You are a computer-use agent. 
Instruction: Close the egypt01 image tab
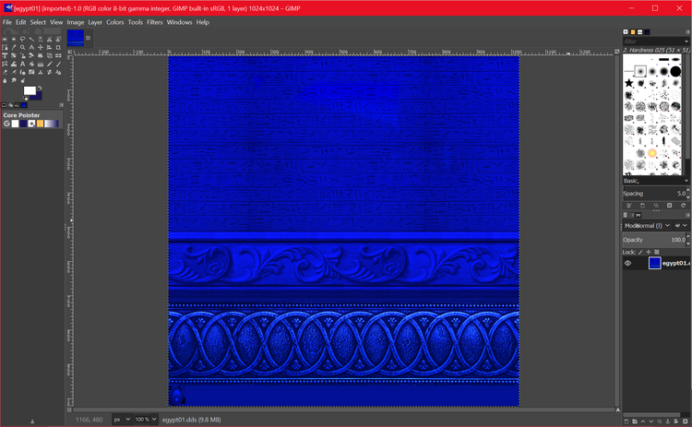pyautogui.click(x=89, y=38)
